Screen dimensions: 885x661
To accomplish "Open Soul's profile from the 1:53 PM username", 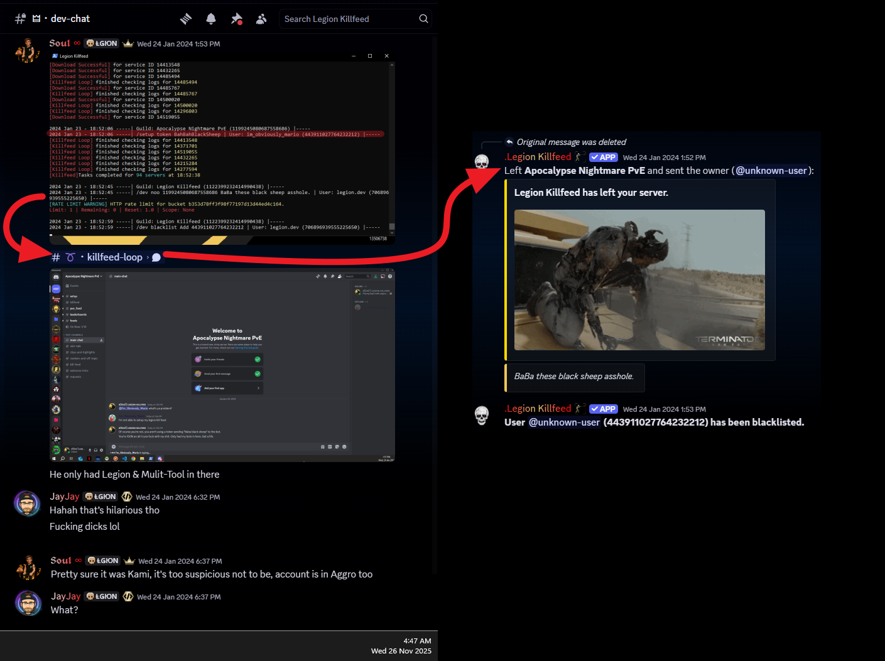I will (60, 43).
